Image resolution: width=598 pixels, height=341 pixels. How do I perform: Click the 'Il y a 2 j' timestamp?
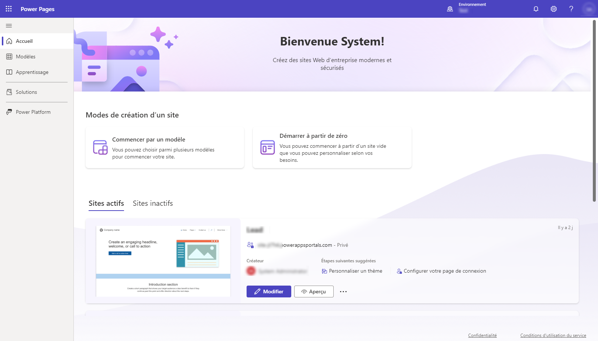pyautogui.click(x=565, y=228)
